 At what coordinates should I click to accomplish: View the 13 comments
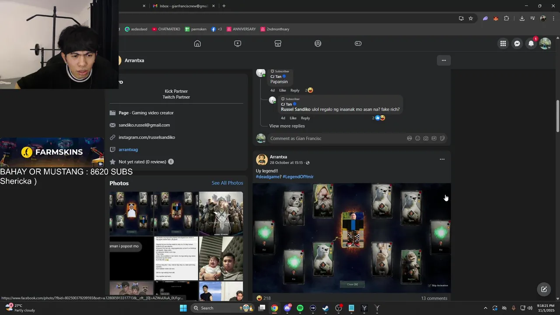[434, 298]
